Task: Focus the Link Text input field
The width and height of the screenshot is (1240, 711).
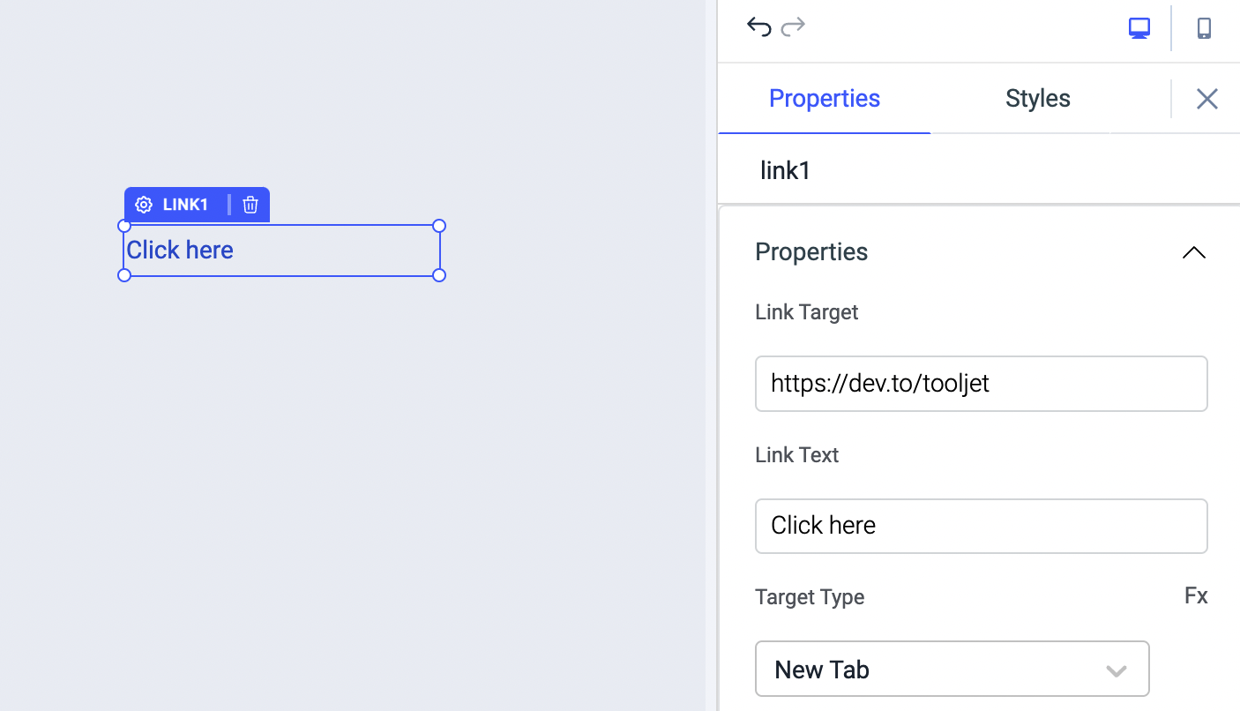Action: tap(981, 526)
